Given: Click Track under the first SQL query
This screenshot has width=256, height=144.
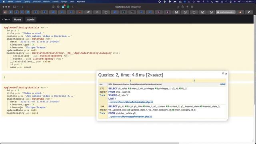Looking at the screenshot, I should pyautogui.click(x=102, y=95).
